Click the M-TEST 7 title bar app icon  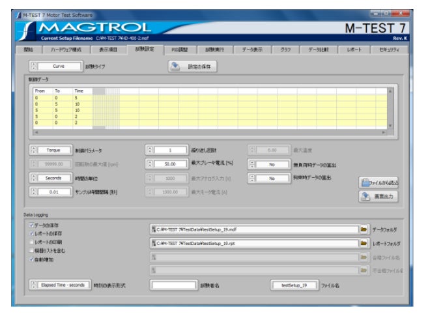pos(18,15)
